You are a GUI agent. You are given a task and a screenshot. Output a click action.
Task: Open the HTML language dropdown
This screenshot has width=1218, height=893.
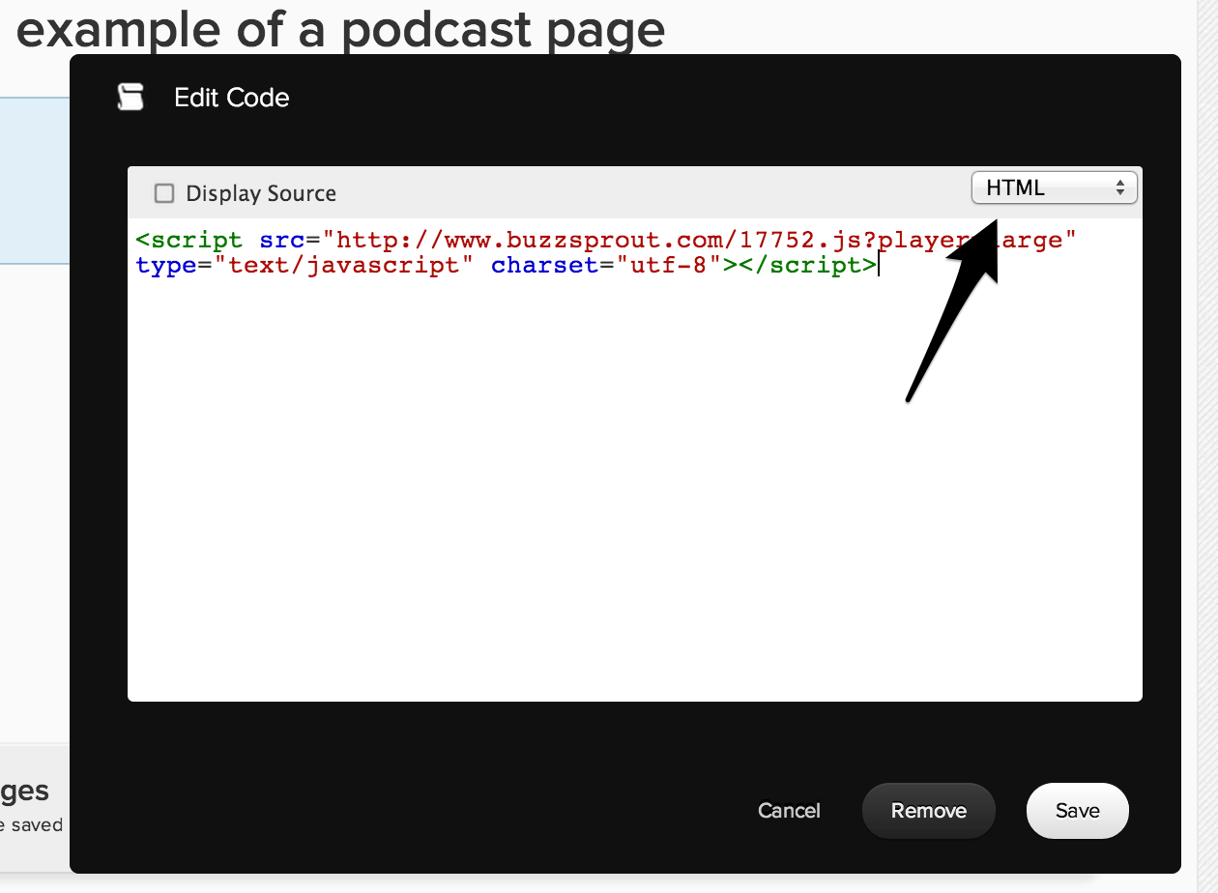pos(1054,188)
